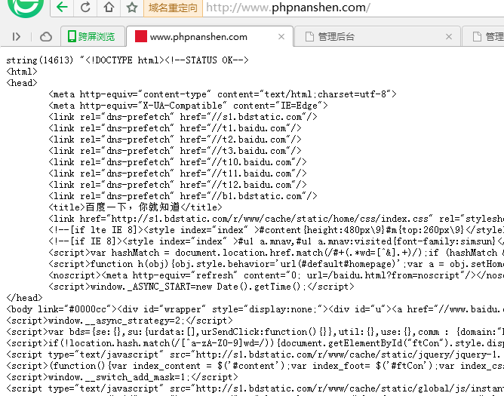Click the '//t3.baidu.com' dns-prefetch line
This screenshot has width=504, height=396.
point(175,150)
